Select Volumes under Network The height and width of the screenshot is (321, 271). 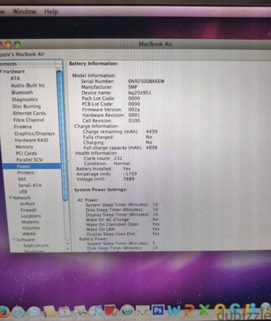pyautogui.click(x=31, y=228)
